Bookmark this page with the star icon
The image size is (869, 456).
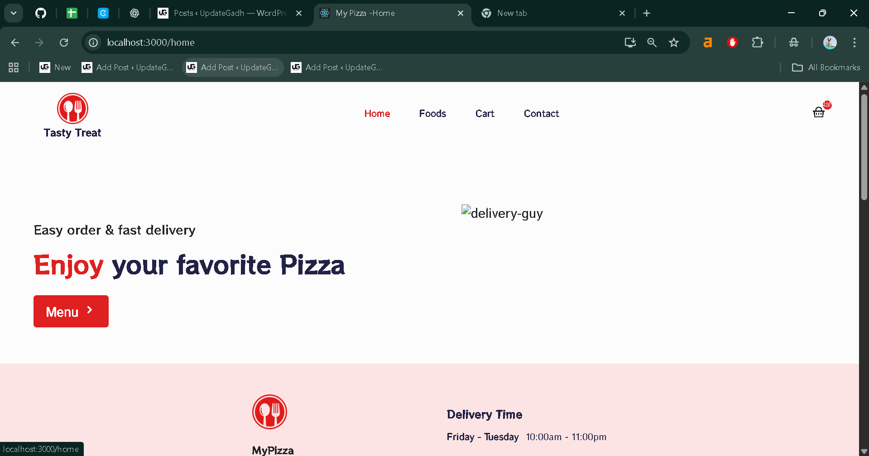[673, 43]
